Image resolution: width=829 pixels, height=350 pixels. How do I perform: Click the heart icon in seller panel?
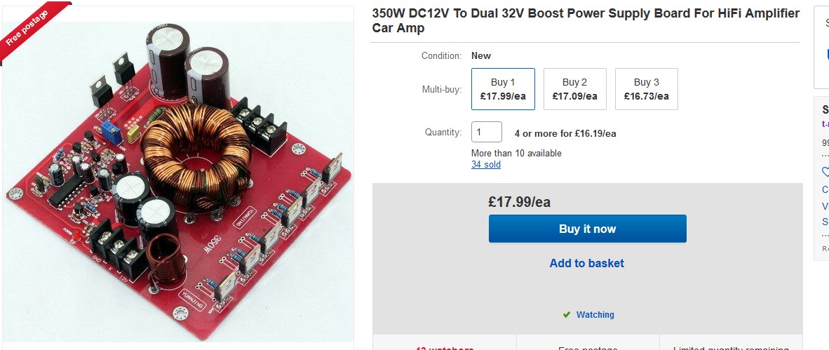825,172
